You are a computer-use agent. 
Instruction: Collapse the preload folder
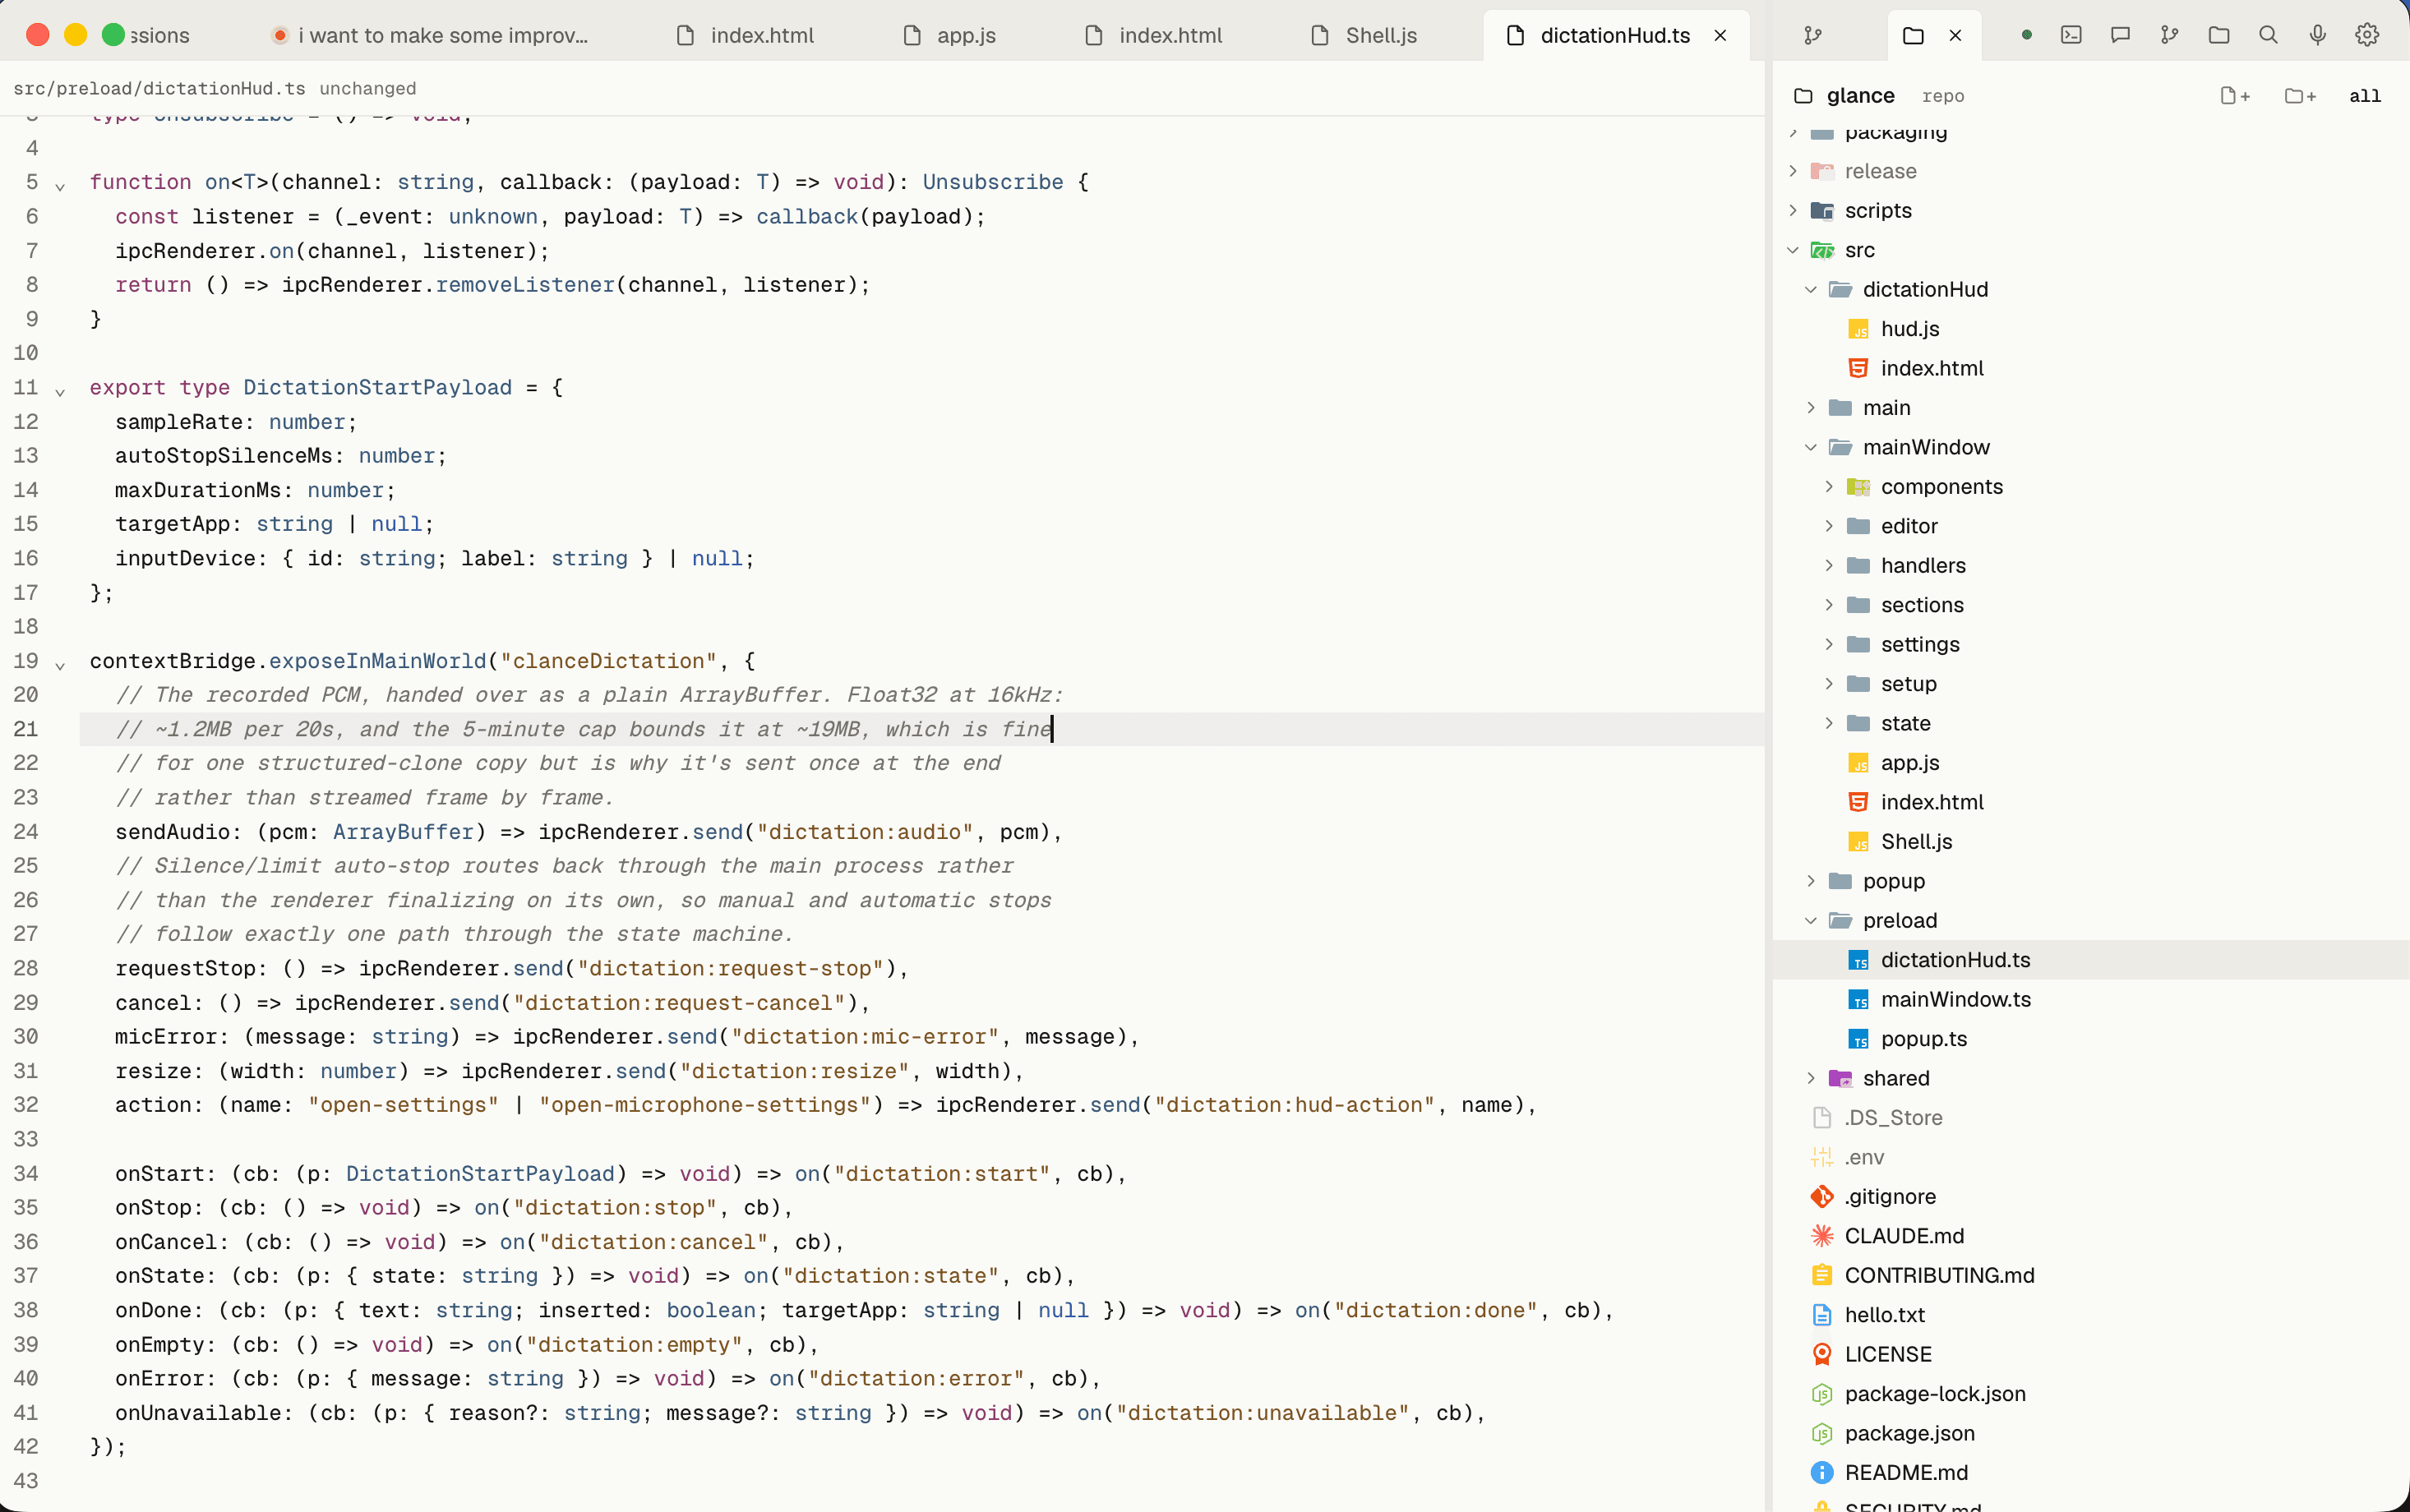click(1811, 921)
